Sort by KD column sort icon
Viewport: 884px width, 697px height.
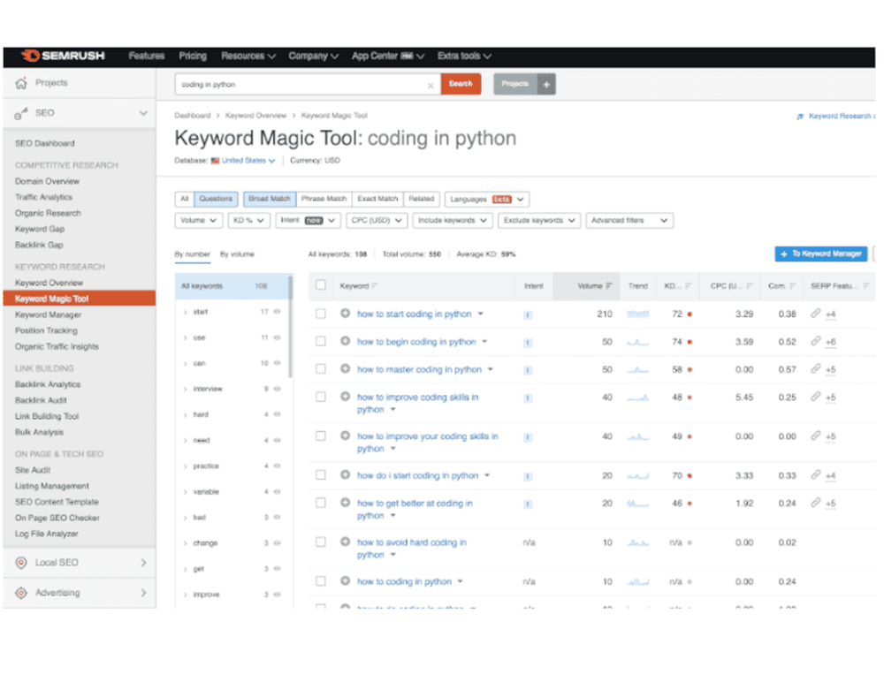[688, 286]
